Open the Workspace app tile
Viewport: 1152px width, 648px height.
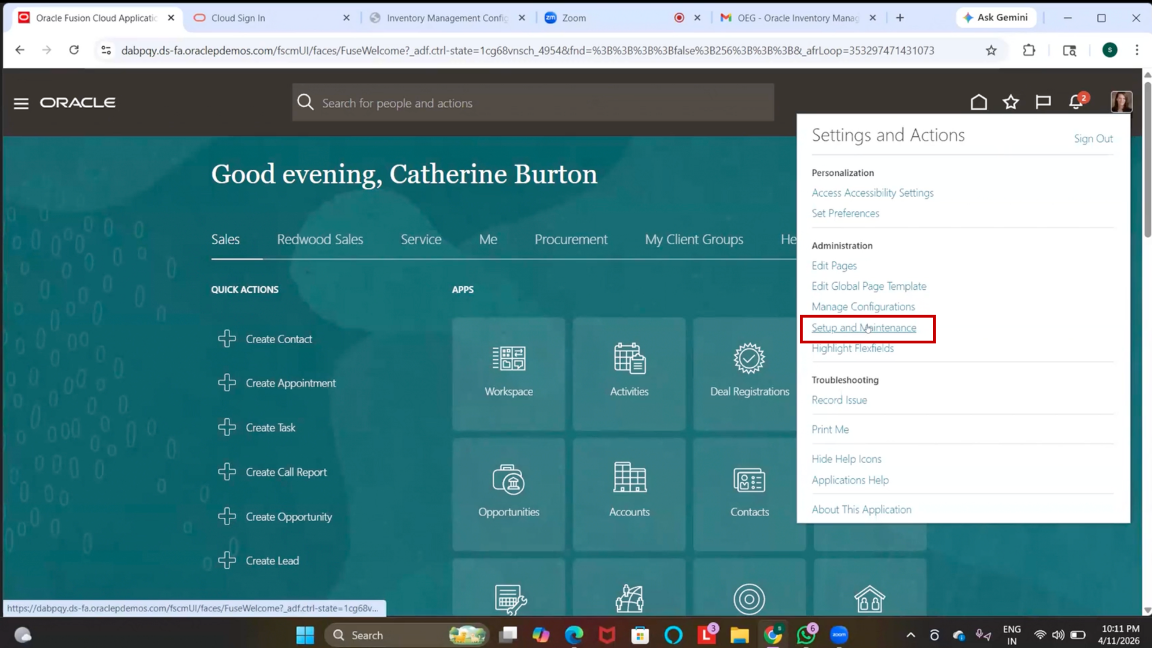[x=509, y=373]
